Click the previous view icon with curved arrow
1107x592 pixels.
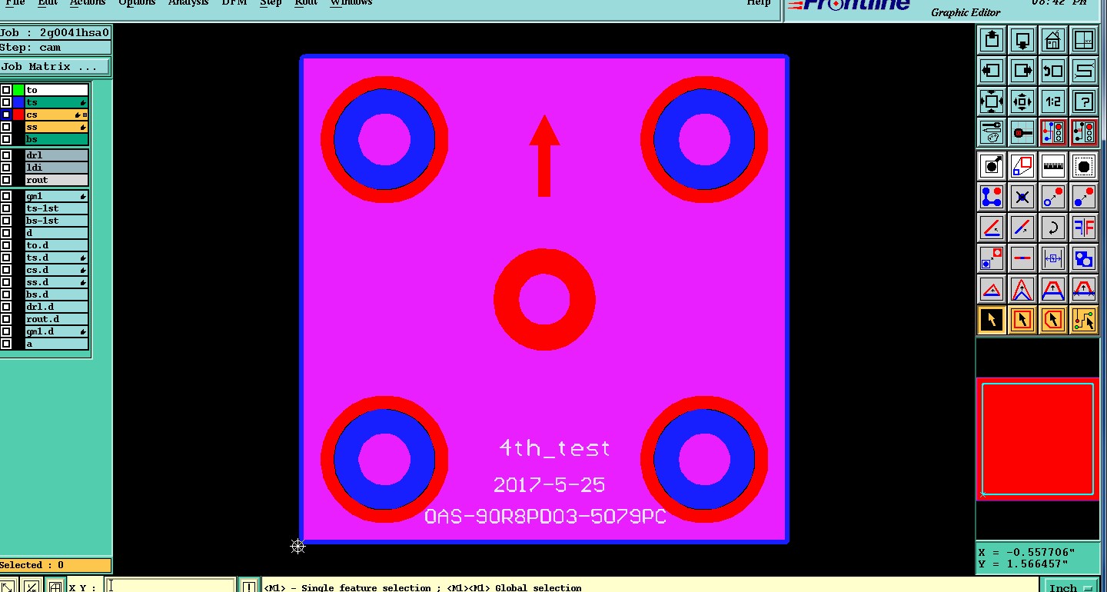[1053, 71]
